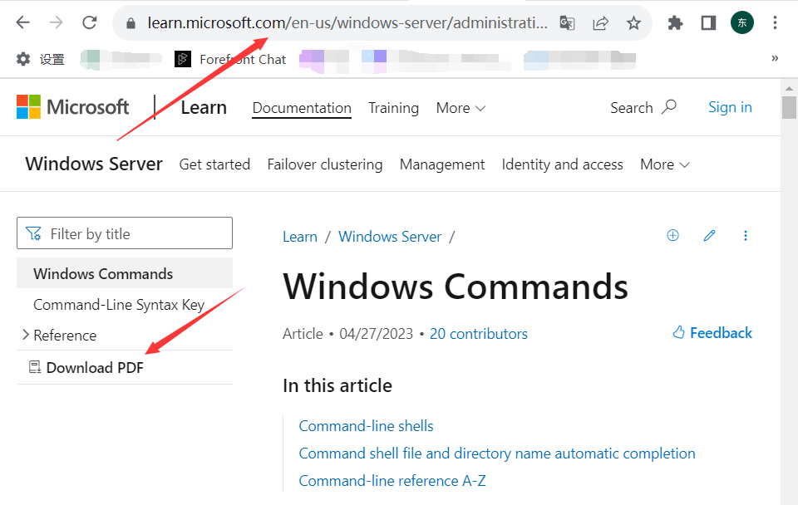
Task: Click the browser forward arrow
Action: (x=56, y=22)
